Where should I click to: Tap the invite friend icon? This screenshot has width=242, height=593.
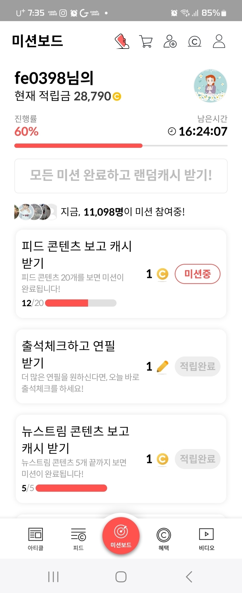click(170, 42)
